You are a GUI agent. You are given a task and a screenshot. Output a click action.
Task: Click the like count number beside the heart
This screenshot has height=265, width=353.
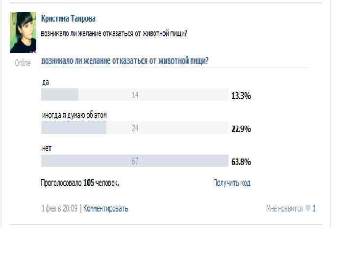314,209
